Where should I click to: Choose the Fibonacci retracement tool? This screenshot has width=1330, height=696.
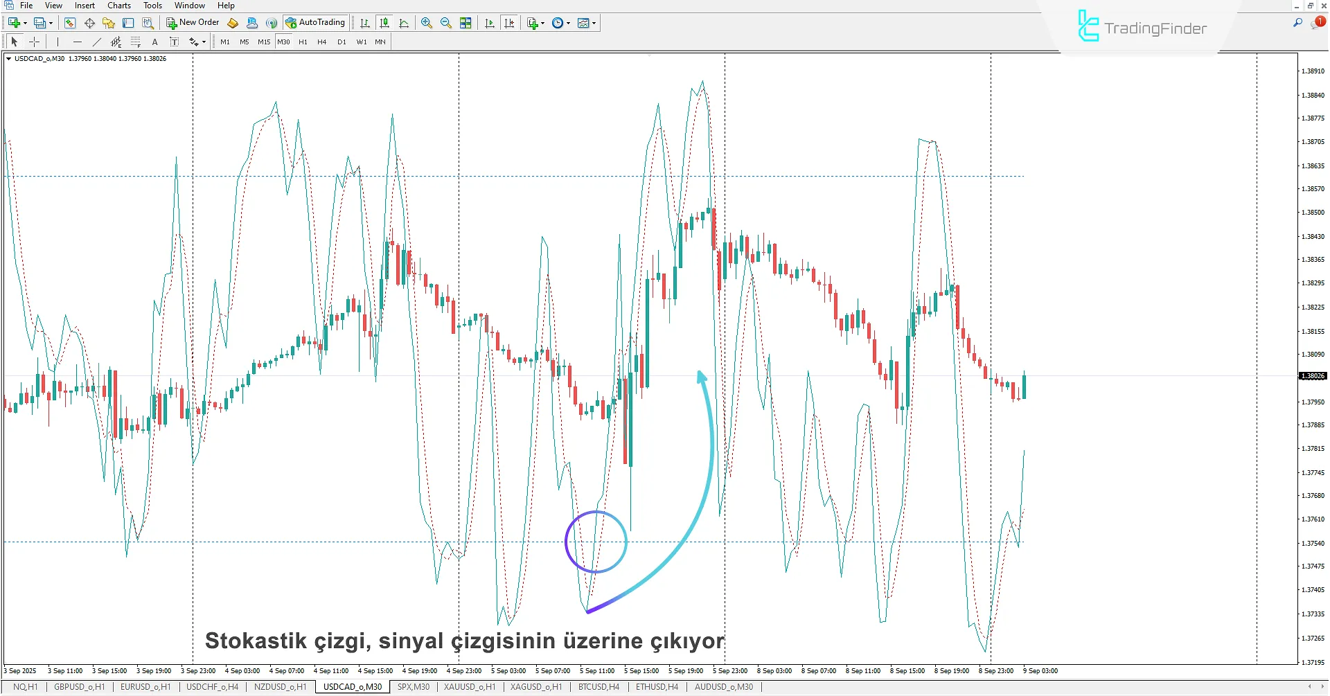pyautogui.click(x=136, y=42)
